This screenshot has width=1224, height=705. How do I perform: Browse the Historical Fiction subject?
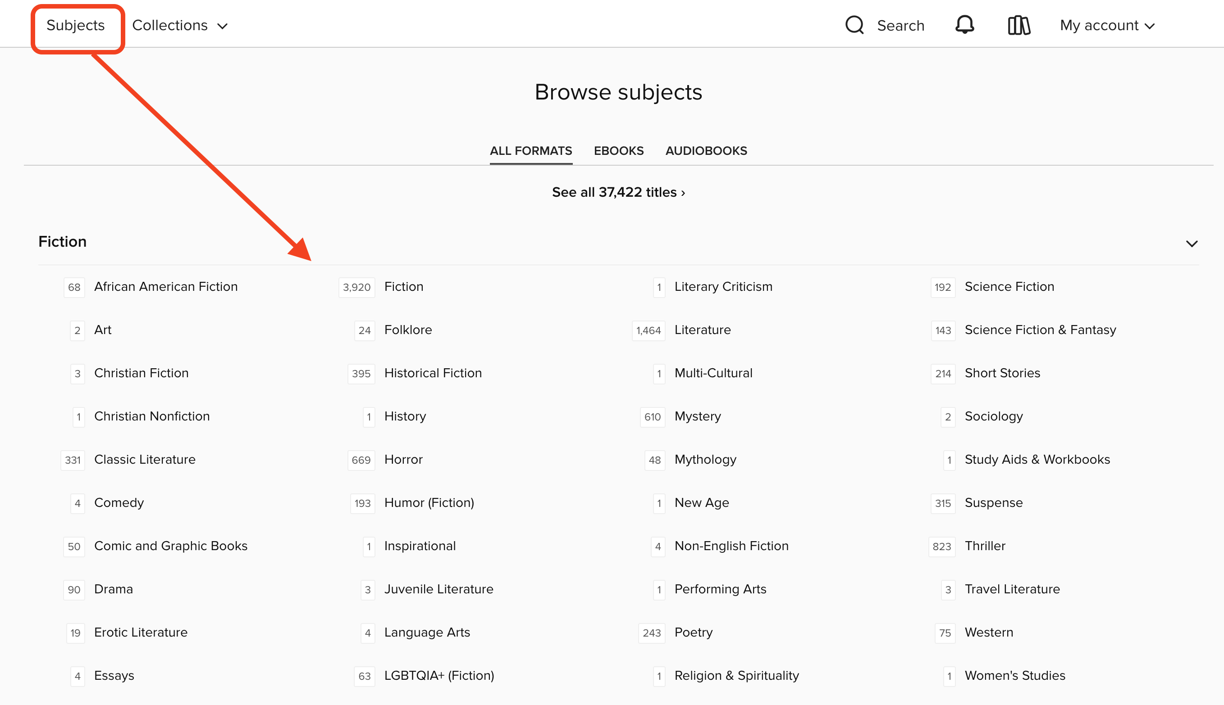click(x=433, y=373)
